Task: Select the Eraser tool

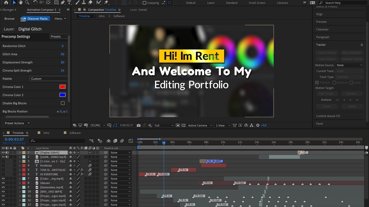Action: (90, 2)
